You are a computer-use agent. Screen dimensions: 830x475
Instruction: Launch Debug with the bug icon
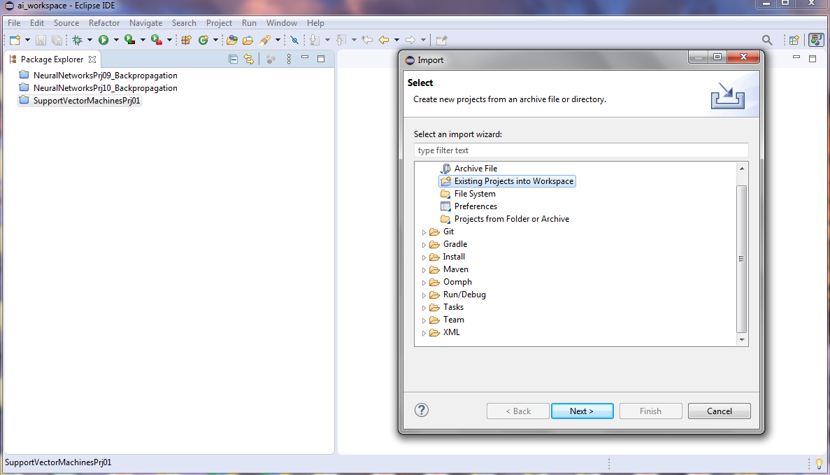coord(78,40)
